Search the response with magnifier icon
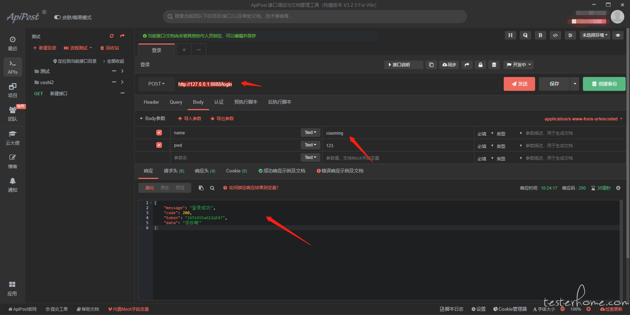Screen dimensions: 630x315 point(212,188)
